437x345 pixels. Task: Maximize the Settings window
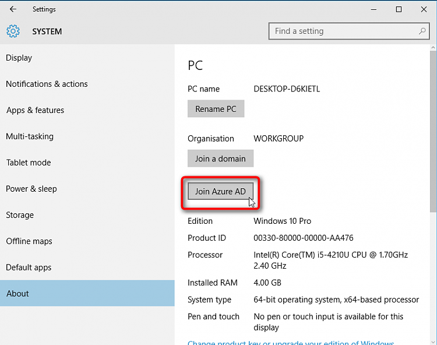399,9
